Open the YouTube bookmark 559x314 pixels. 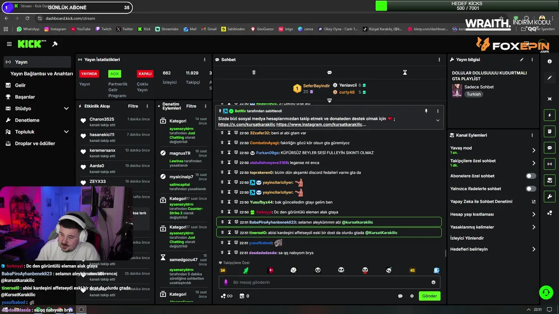(x=80, y=29)
